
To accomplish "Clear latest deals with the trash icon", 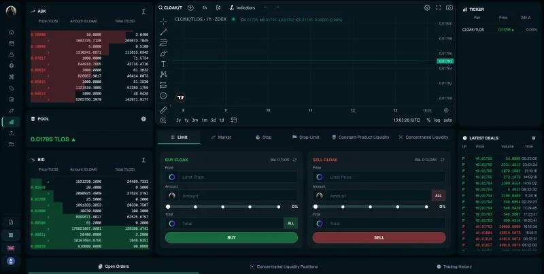I will [x=534, y=138].
